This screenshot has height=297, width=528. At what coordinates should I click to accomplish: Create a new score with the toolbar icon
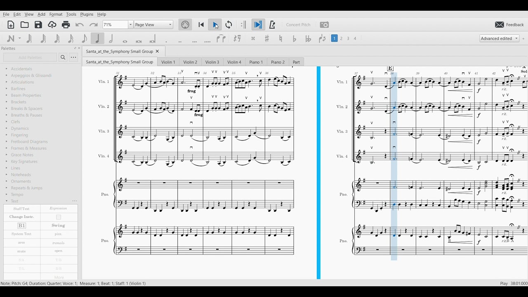[11, 25]
